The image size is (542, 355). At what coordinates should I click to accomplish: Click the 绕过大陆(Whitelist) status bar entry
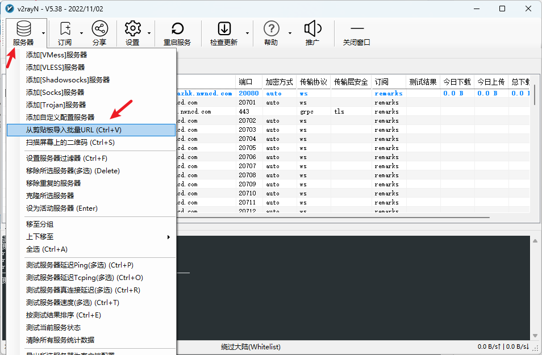coord(251,346)
